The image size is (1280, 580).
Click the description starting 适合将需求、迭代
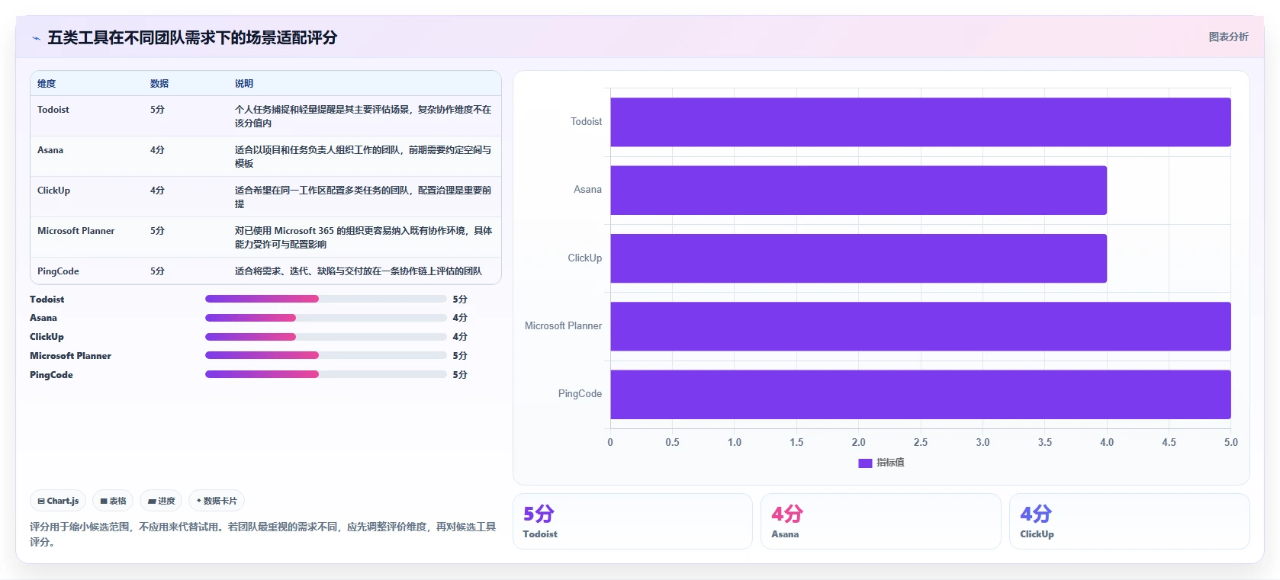click(359, 271)
